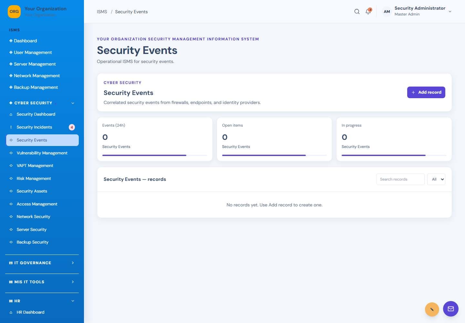
Task: Select Vulnerability Management in sidebar
Action: tap(42, 153)
